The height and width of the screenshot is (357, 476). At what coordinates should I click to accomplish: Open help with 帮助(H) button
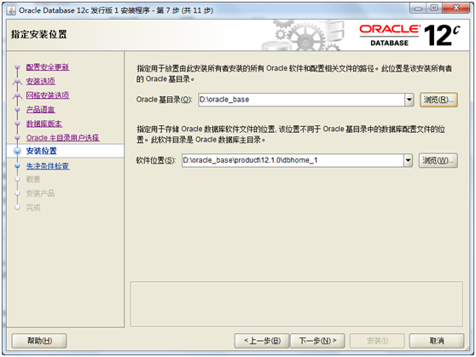(x=39, y=341)
